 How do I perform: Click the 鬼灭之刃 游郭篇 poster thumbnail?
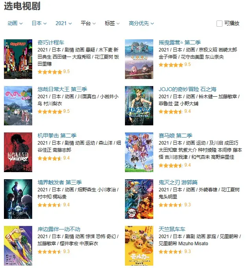139,199
